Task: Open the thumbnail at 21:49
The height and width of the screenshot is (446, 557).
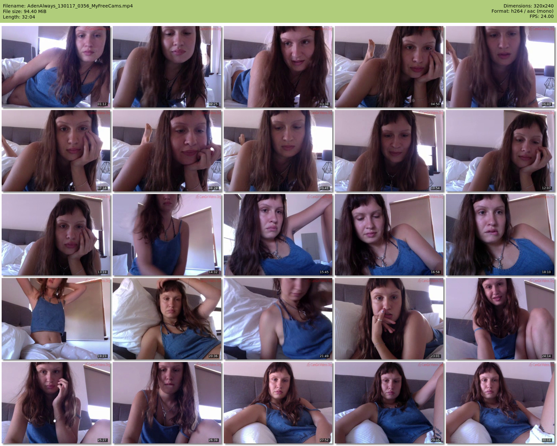Action: 278,319
